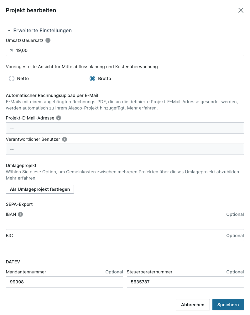This screenshot has width=250, height=315.
Task: Click the Steuerberaternummer field
Action: 185,282
